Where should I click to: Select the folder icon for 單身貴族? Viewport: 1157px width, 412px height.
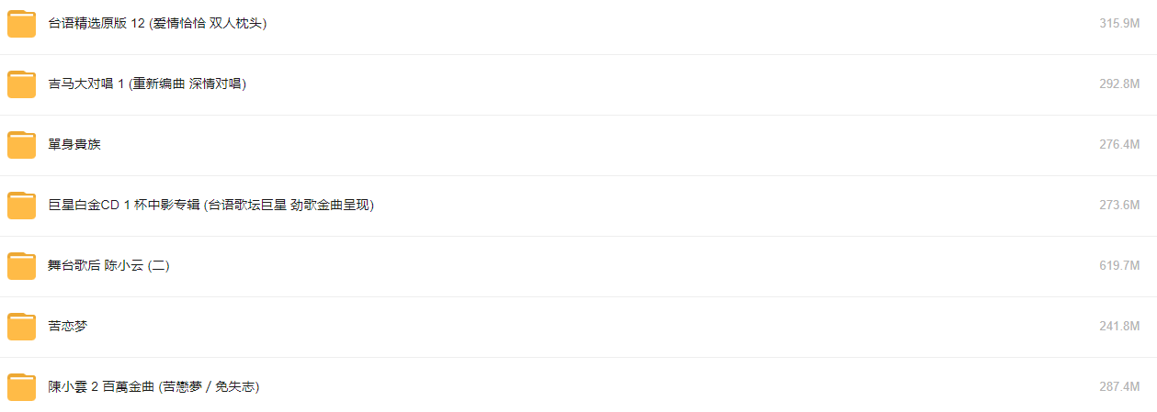point(21,145)
